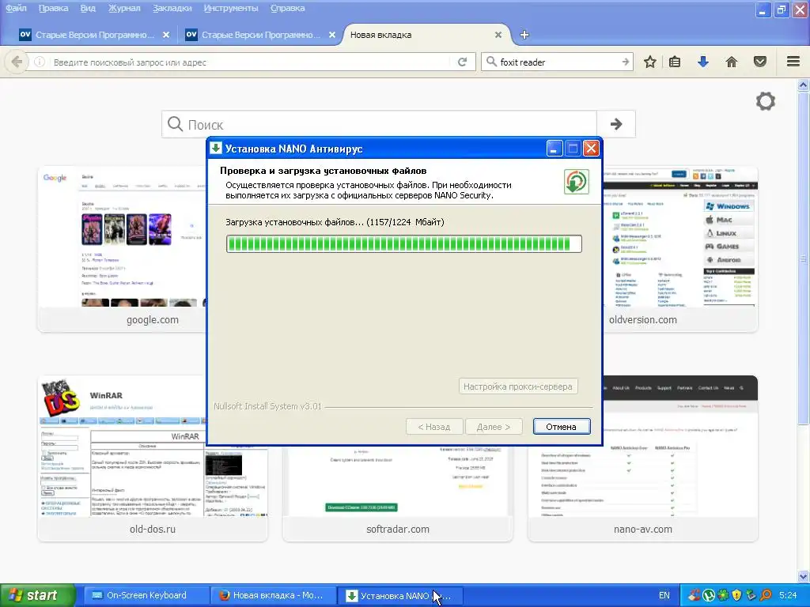
Task: Click the browser back arrow button
Action: pos(17,62)
